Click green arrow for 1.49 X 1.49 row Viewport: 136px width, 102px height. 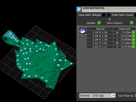(134, 36)
